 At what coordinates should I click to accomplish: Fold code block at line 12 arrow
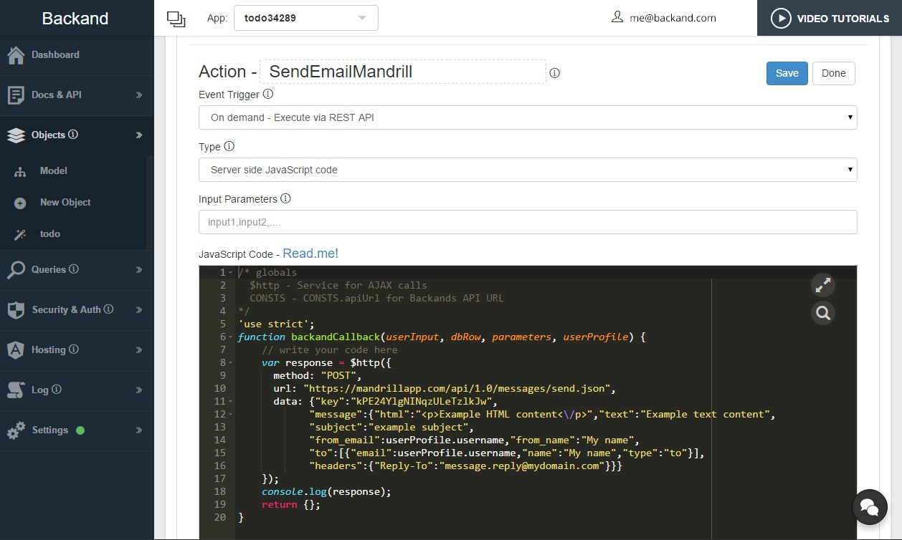230,415
